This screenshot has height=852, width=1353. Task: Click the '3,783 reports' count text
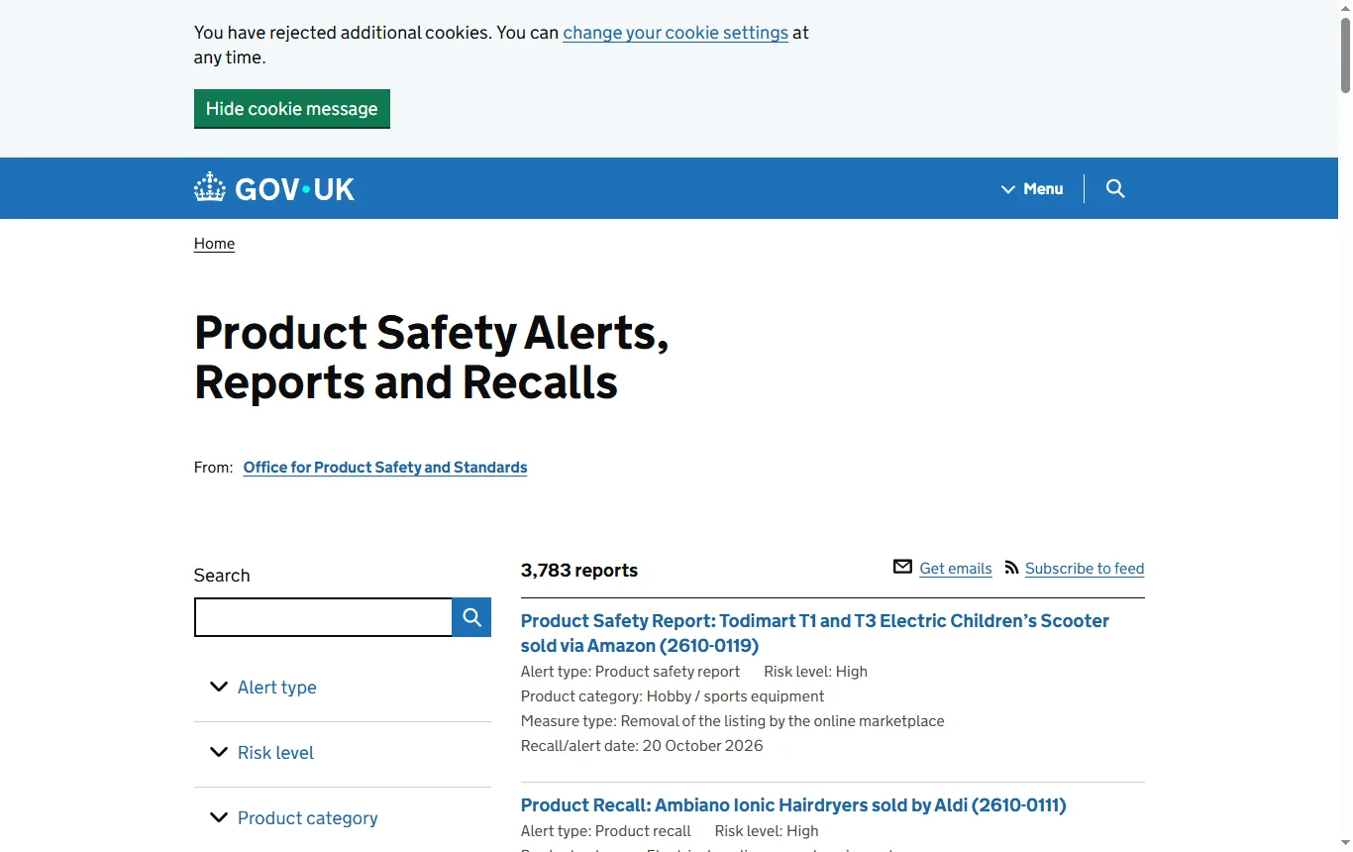tap(579, 571)
